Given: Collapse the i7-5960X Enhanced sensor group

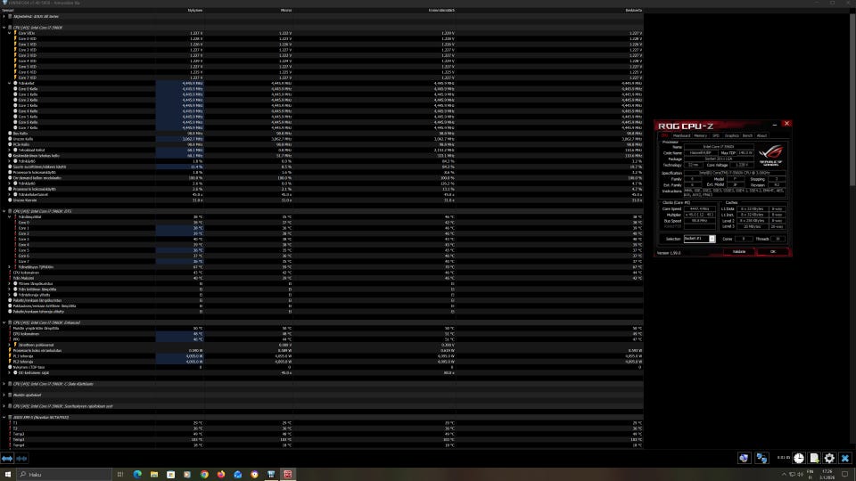Looking at the screenshot, I should point(4,322).
